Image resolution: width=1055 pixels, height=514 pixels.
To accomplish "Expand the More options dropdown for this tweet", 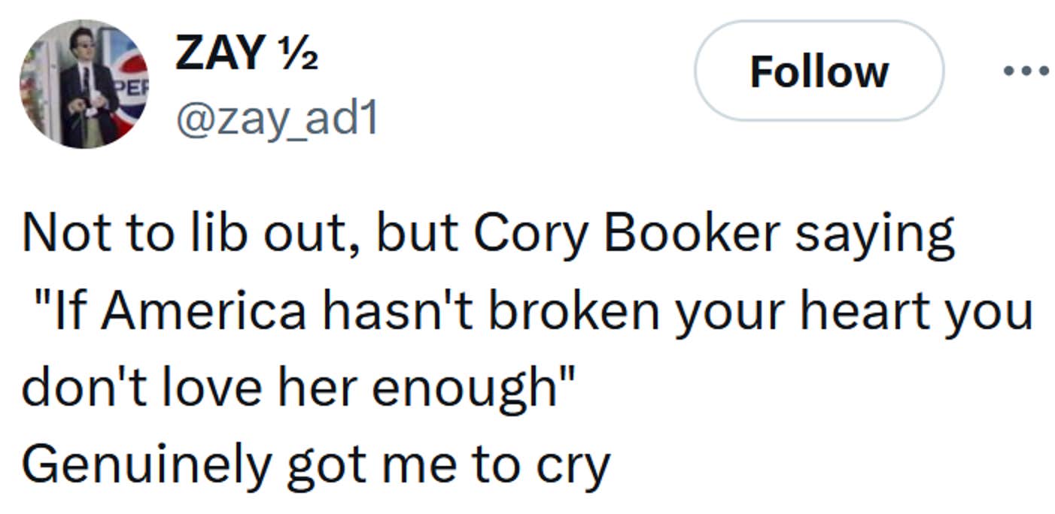I will [1028, 71].
